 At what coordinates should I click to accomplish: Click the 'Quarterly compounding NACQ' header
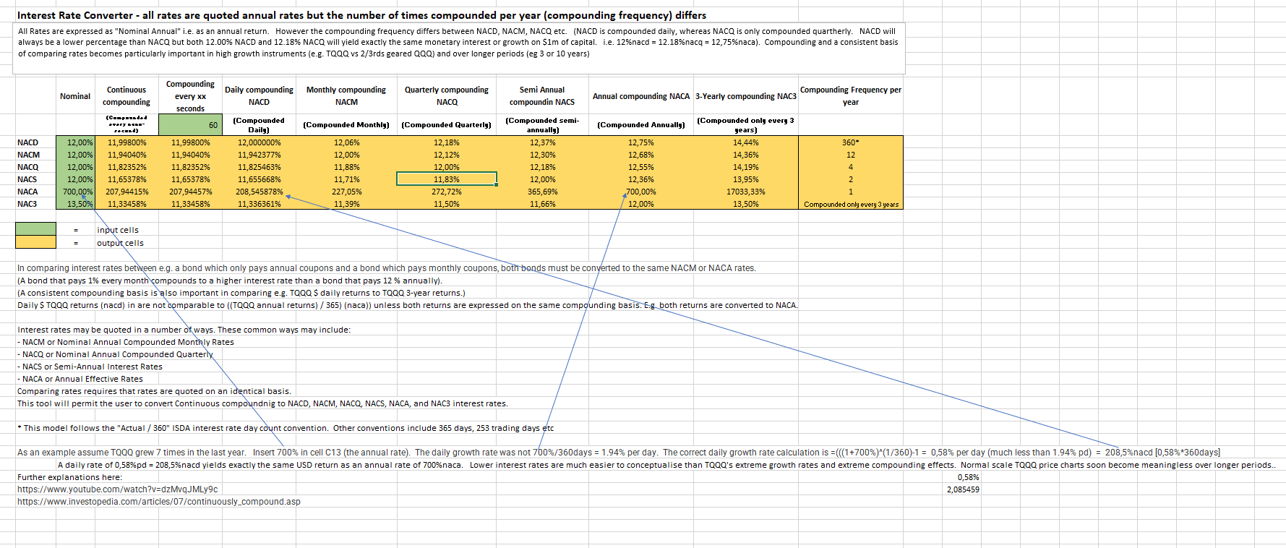tap(447, 96)
